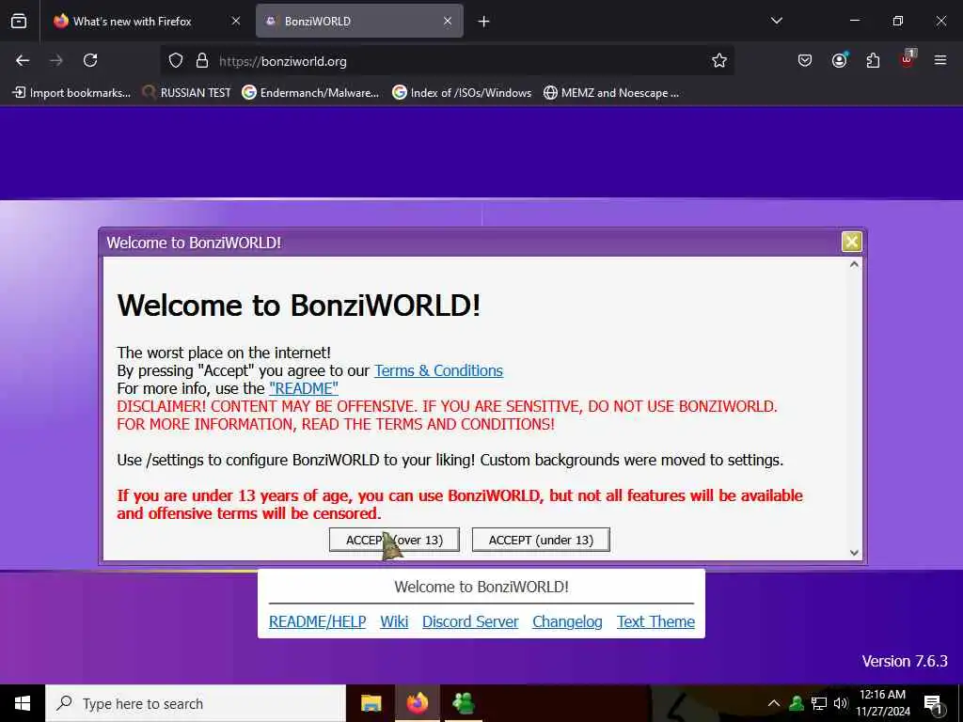963x722 pixels.
Task: Bookmark this page with star icon
Action: (719, 60)
